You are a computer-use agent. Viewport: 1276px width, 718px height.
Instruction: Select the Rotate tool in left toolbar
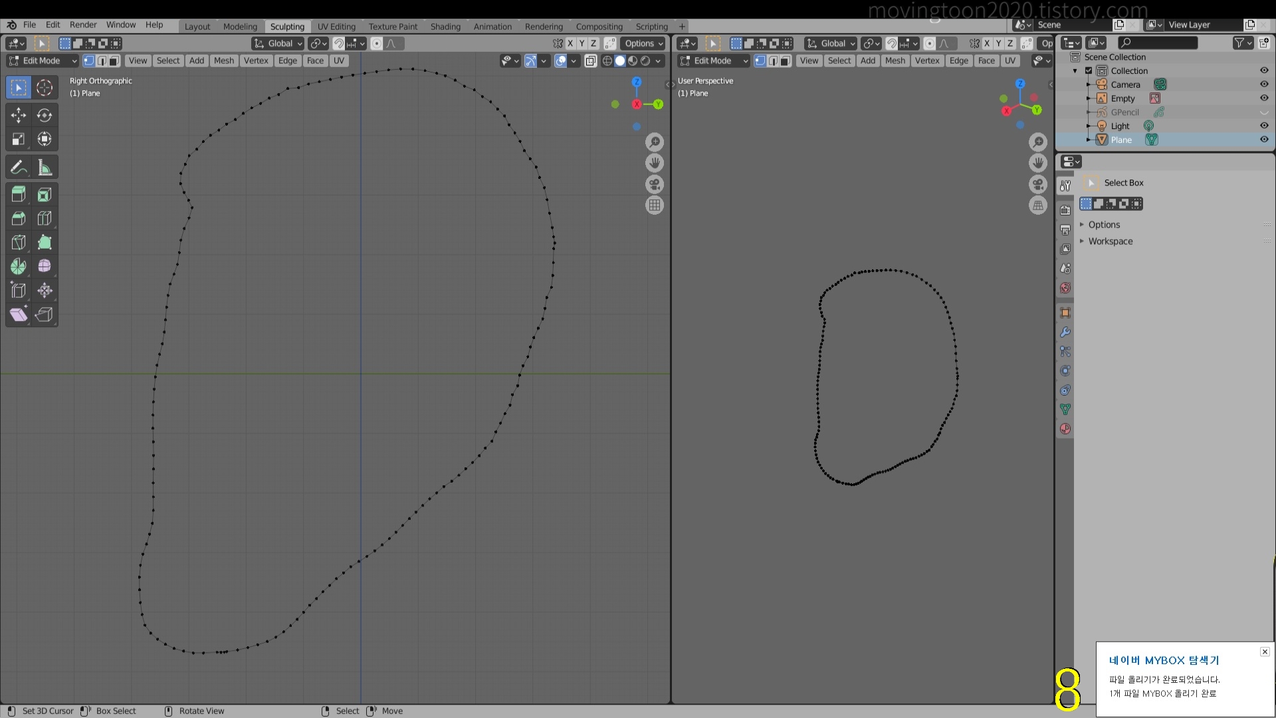click(x=45, y=115)
